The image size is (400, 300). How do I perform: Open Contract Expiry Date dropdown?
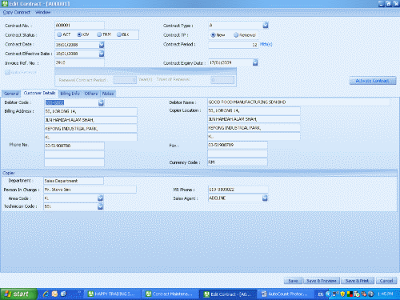[255, 62]
